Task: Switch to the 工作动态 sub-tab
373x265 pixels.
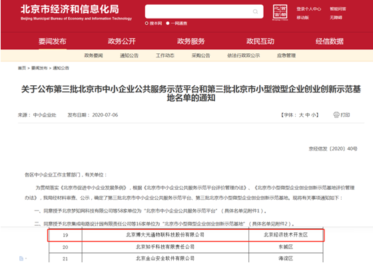Action: pyautogui.click(x=165, y=55)
